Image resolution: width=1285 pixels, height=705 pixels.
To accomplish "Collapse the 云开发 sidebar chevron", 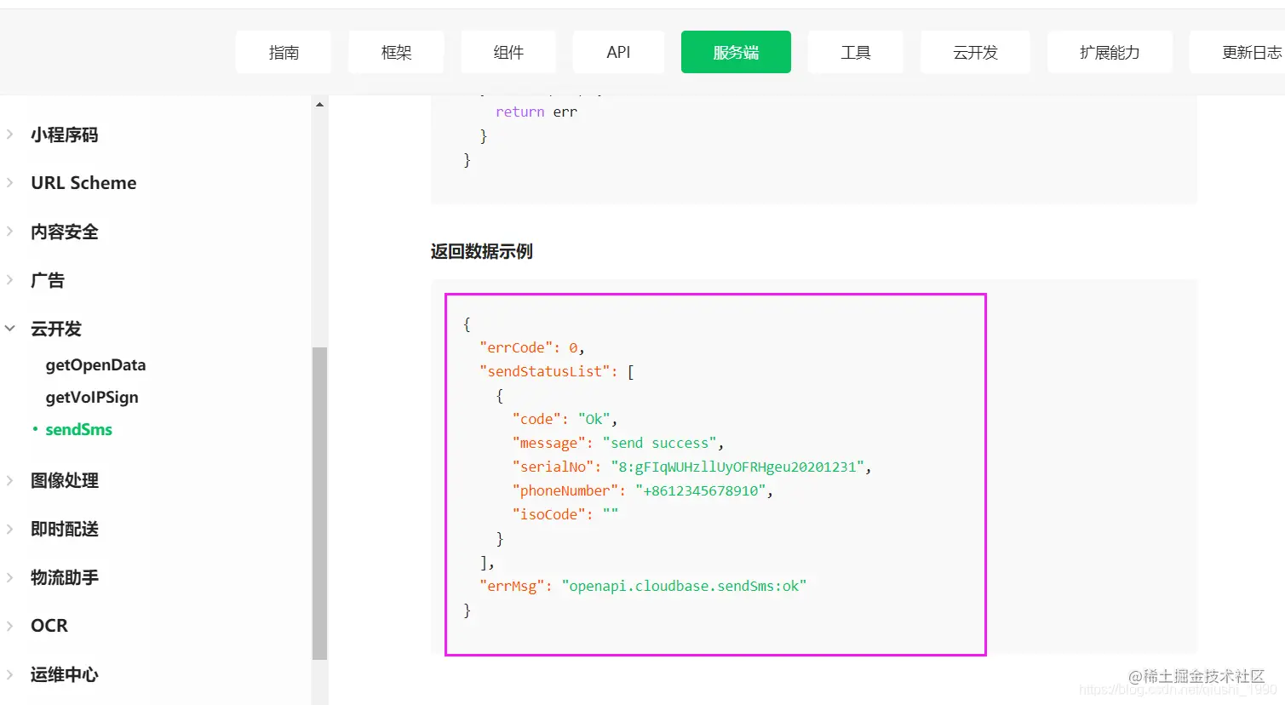I will coord(10,328).
